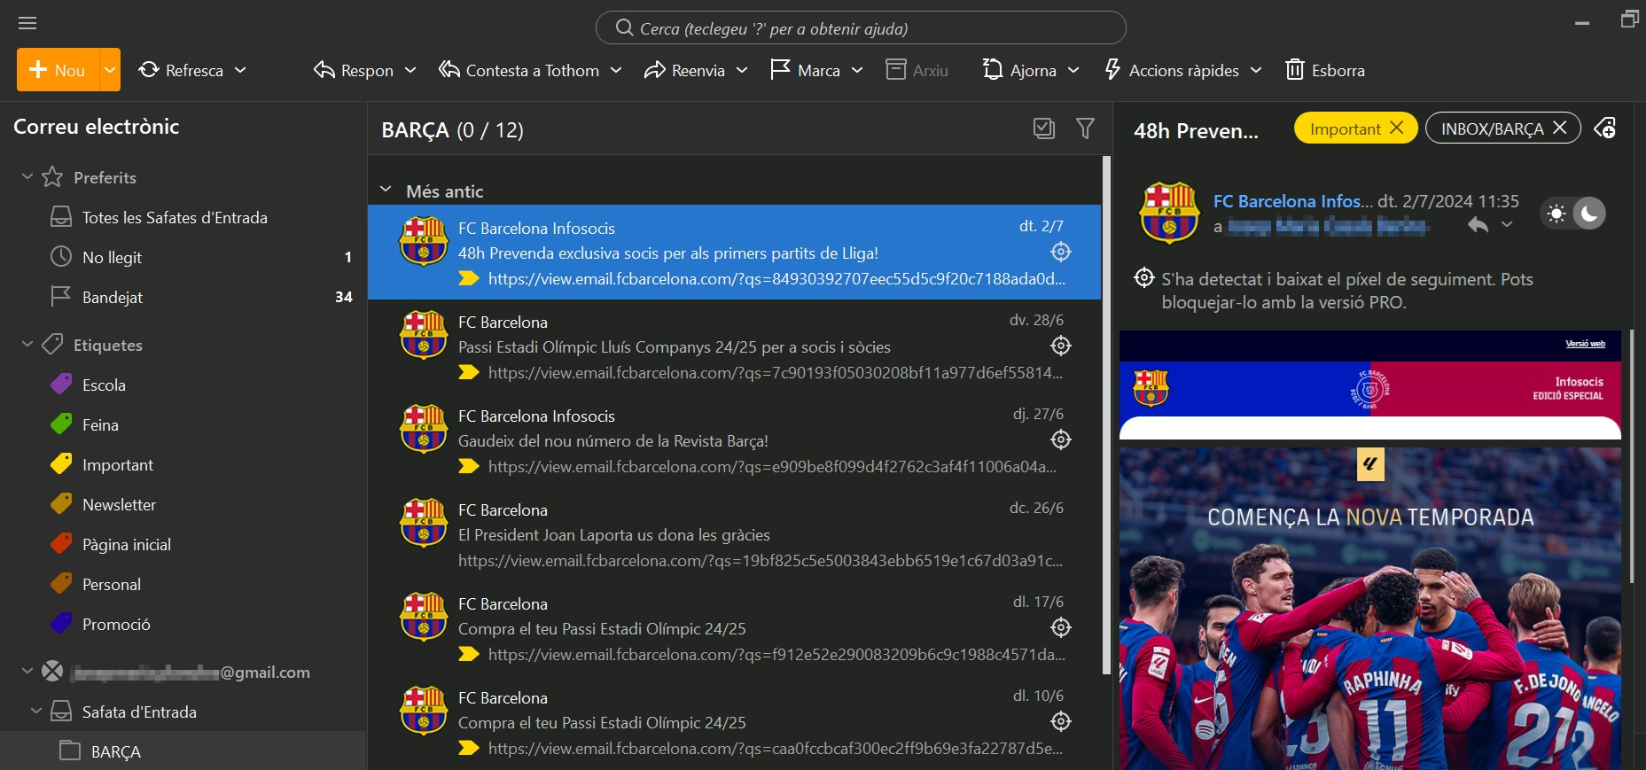Viewport: 1646px width, 770px height.
Task: Click Refresca to refresh mail
Action: tap(182, 70)
